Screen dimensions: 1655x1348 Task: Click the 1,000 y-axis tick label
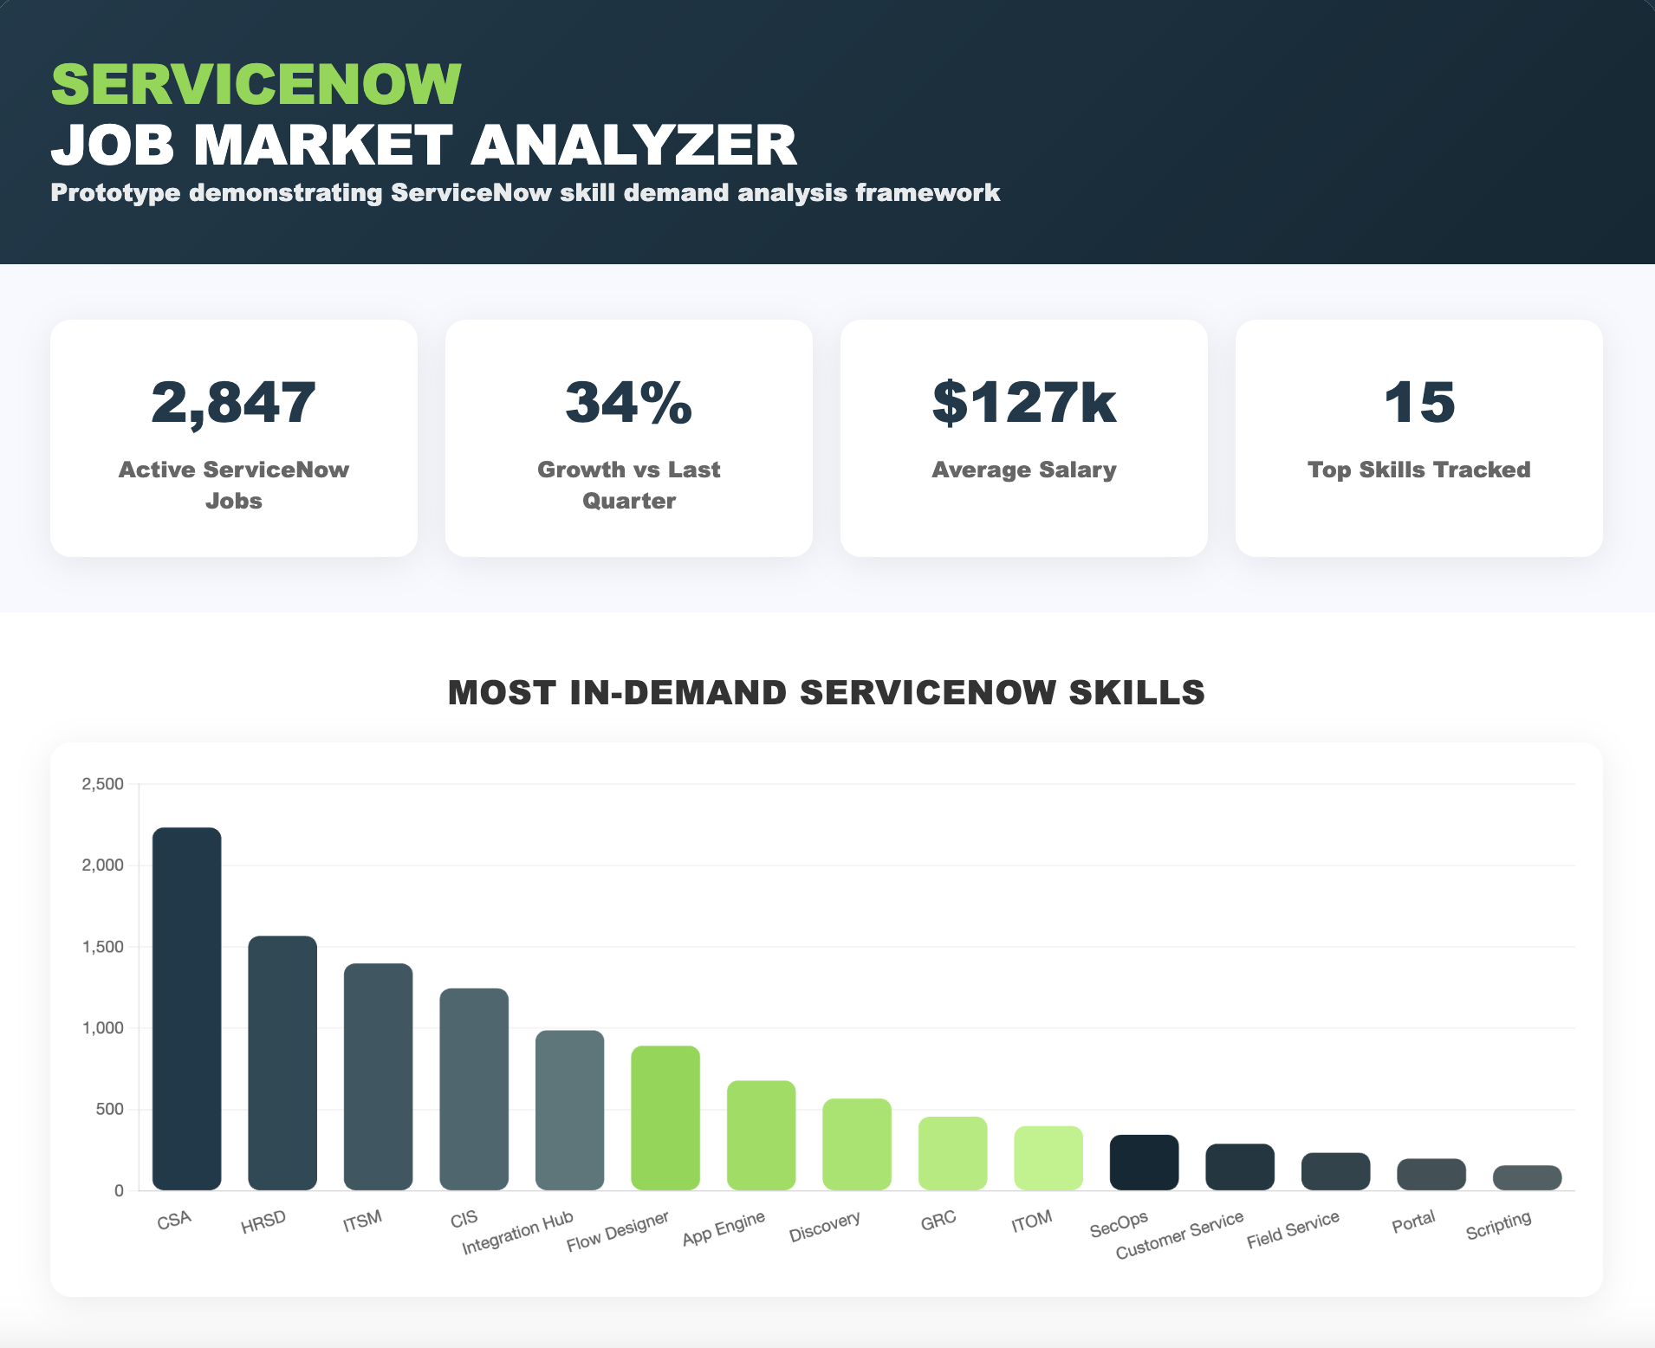(x=103, y=1028)
